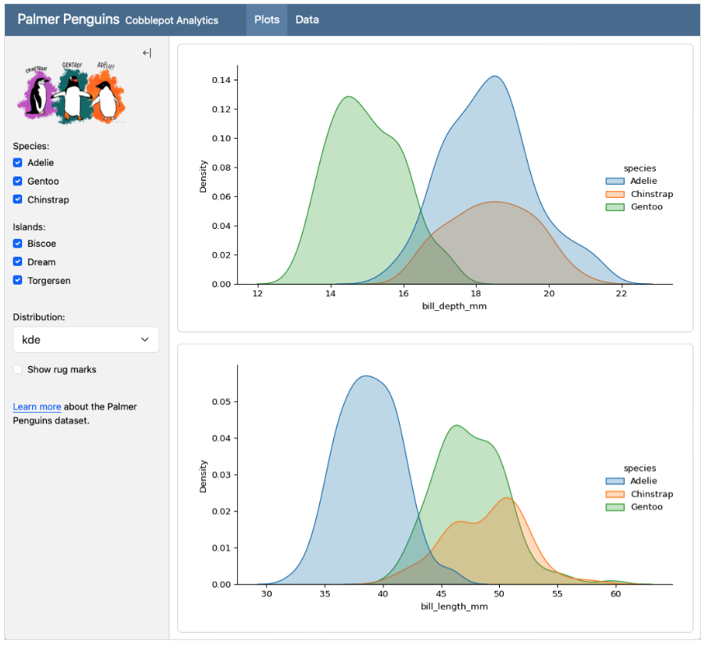
Task: Toggle the Dream island checkbox
Action: [18, 263]
